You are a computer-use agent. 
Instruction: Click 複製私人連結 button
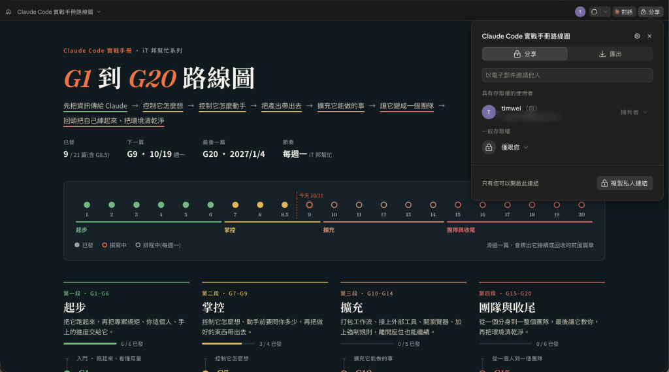(x=625, y=183)
